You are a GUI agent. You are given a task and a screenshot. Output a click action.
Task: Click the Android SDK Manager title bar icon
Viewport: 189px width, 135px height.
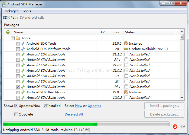4,4
